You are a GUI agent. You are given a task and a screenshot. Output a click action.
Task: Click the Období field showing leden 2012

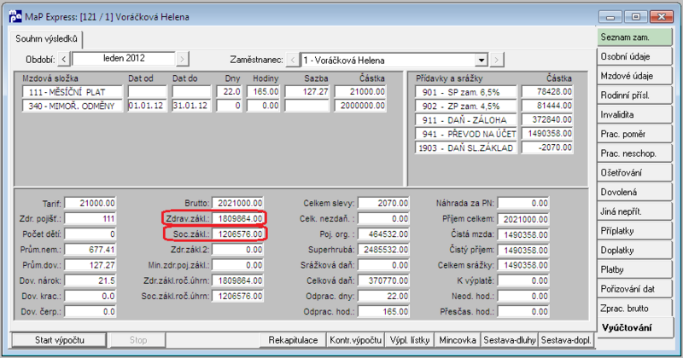coord(124,59)
